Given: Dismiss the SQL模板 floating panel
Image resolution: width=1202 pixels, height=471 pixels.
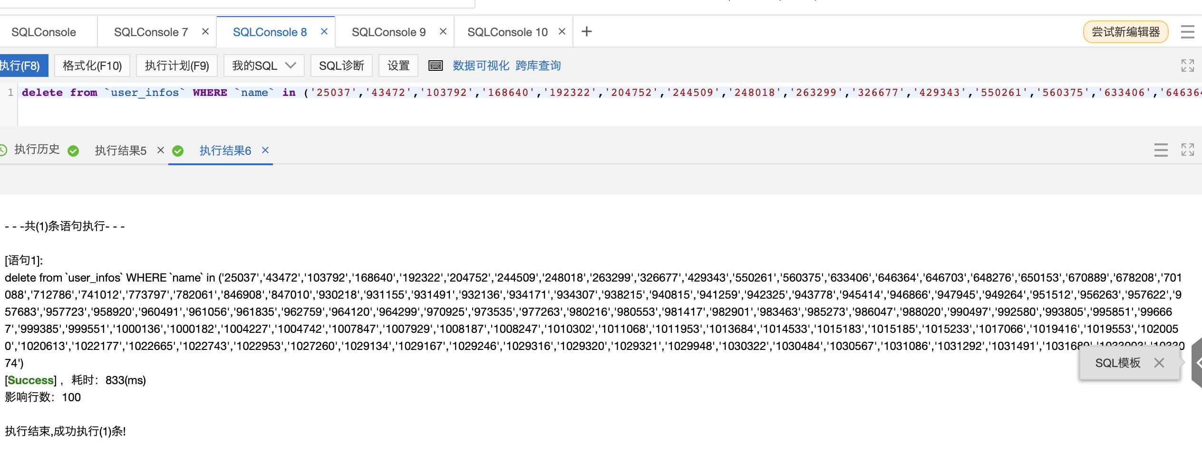Looking at the screenshot, I should [1159, 363].
